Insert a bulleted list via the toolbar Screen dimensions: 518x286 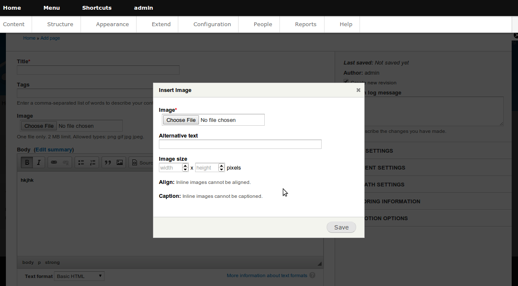tap(81, 162)
